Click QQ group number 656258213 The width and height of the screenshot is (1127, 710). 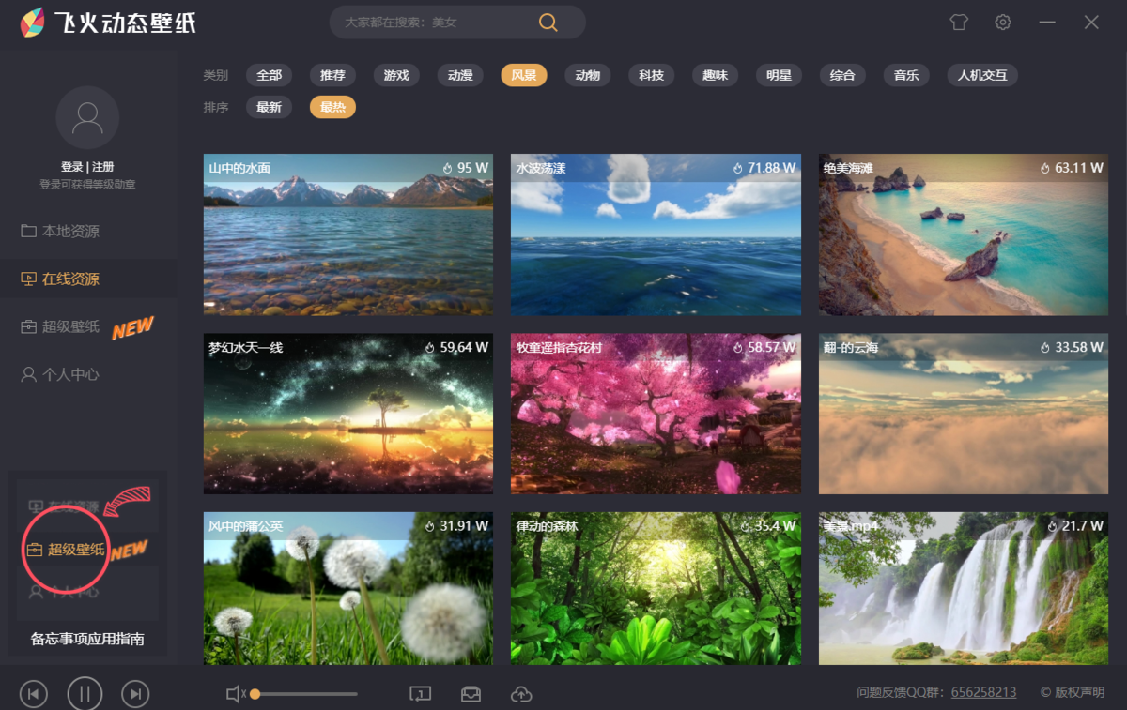(983, 692)
